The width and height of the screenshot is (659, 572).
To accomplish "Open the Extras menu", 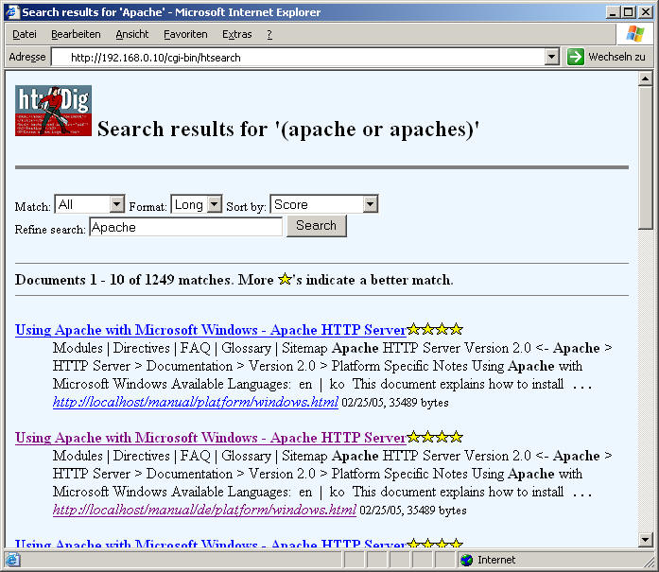I will [x=236, y=34].
